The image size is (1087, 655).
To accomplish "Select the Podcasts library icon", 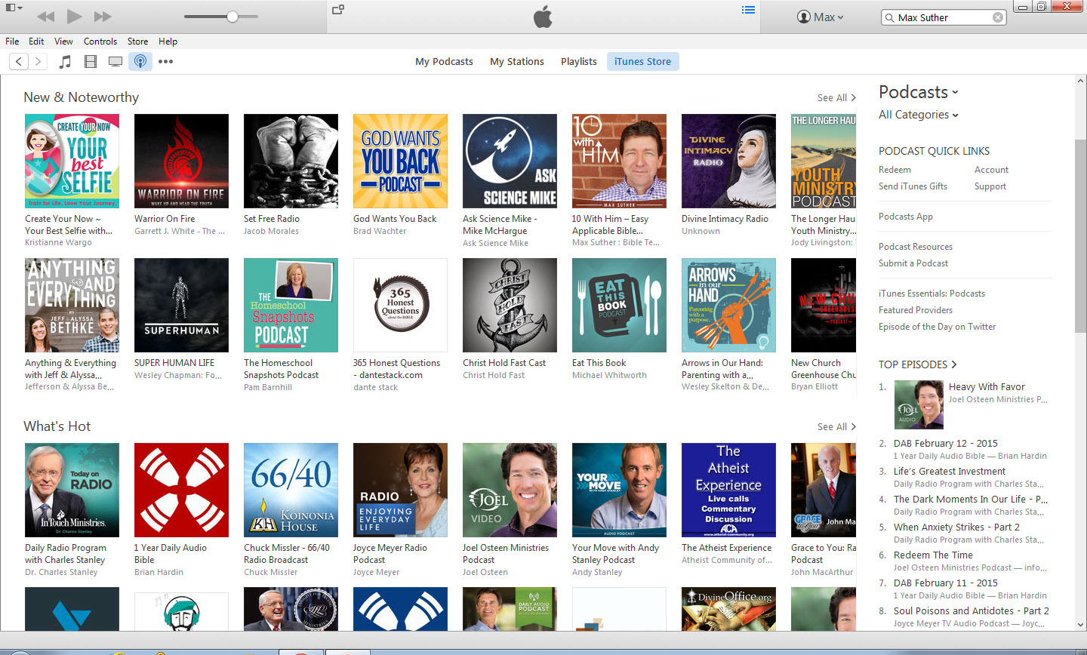I will coord(140,62).
